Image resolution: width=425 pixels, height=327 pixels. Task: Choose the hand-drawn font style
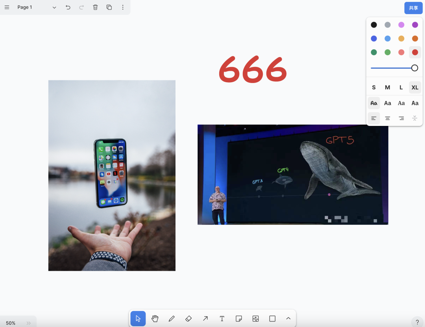(x=374, y=103)
